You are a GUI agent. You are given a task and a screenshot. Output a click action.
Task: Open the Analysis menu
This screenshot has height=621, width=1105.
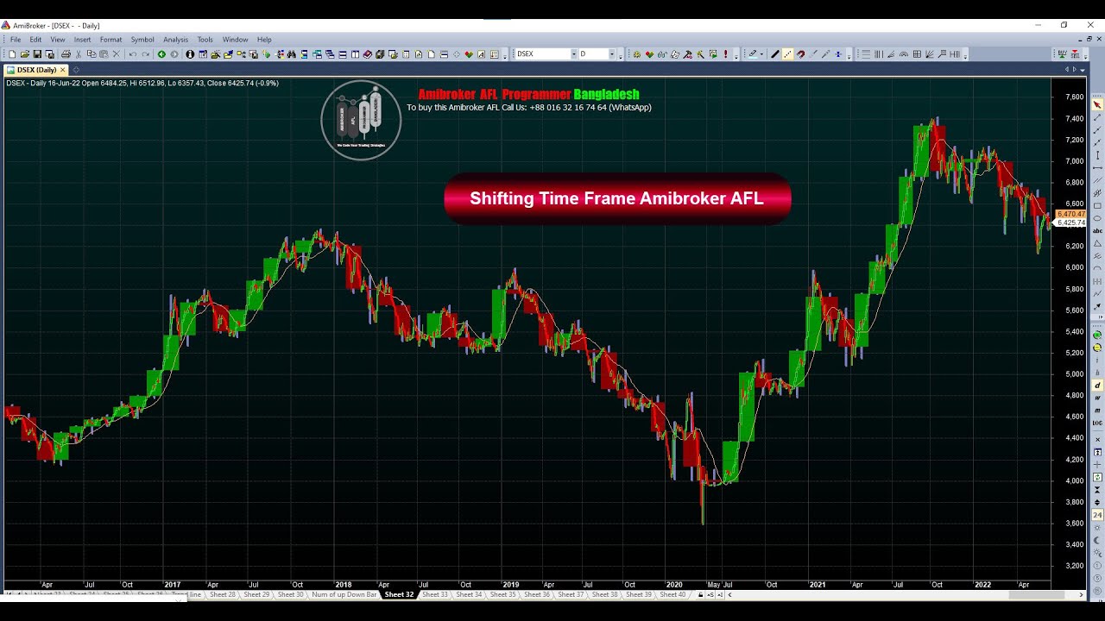pos(175,40)
